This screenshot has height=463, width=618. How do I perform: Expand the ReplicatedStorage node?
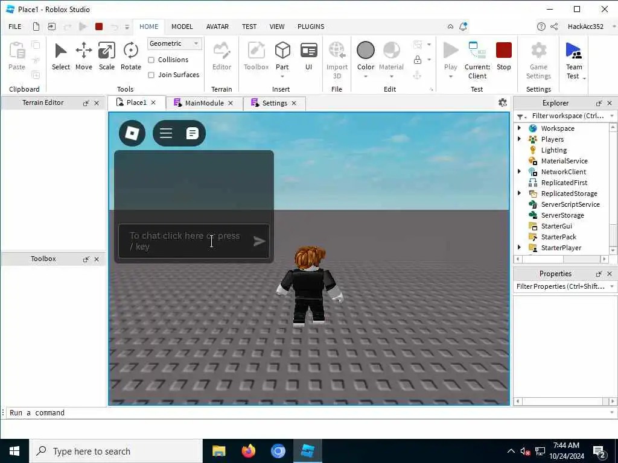(520, 193)
